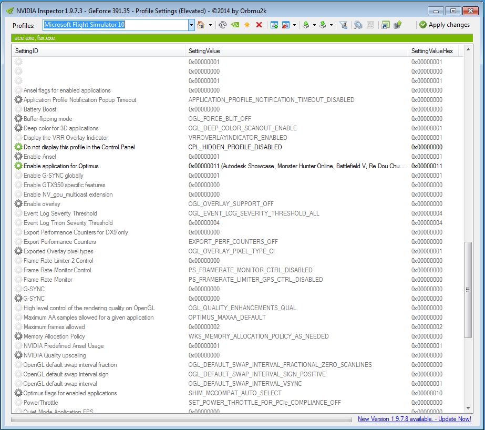Select value OGL_DEFAULT_SWAP_INTERVAL_VSYNC
Viewport: 485px width, 430px height.
(245, 384)
